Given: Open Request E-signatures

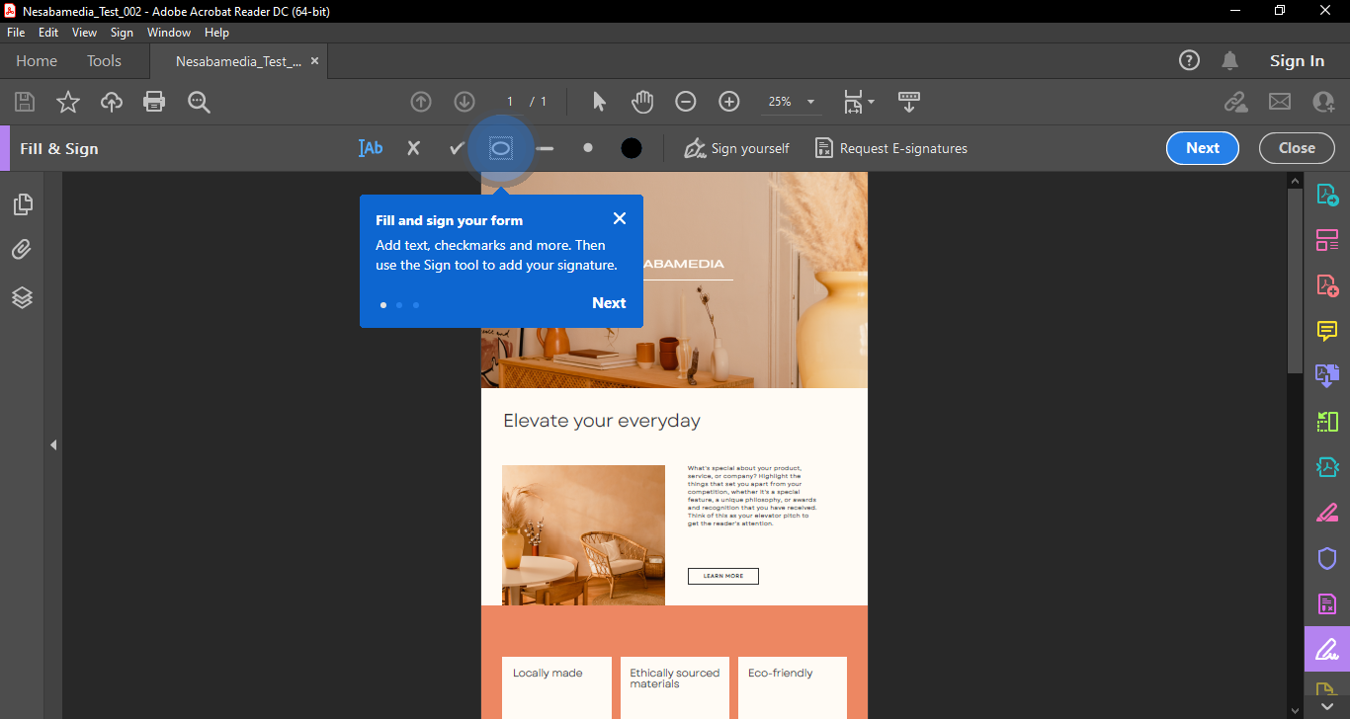Looking at the screenshot, I should coord(890,148).
